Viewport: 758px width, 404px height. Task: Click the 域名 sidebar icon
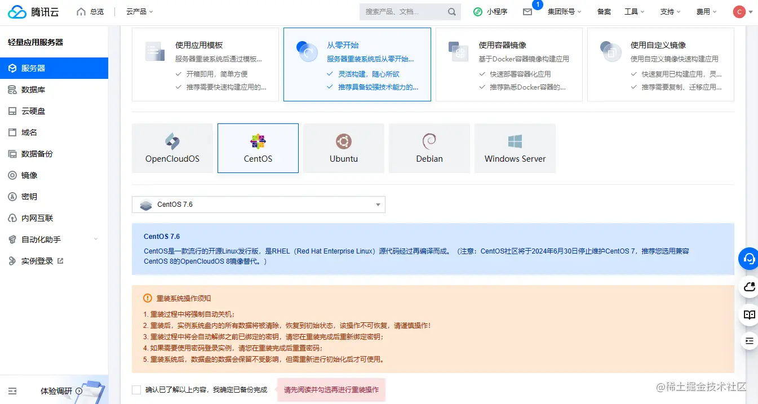(x=12, y=132)
